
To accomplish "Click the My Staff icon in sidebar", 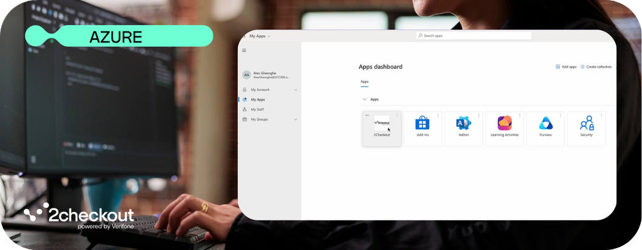I will coord(245,110).
